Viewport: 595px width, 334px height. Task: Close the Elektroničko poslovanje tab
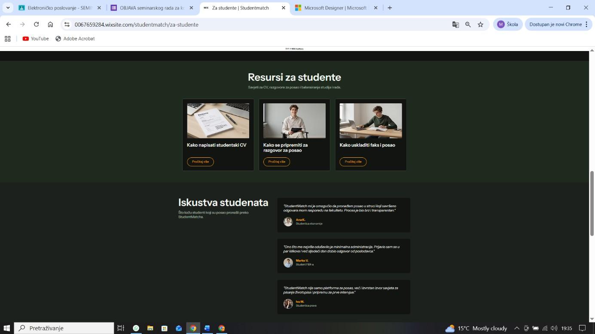point(99,8)
